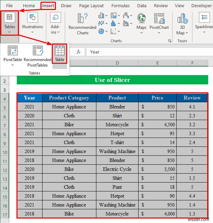Click the insert function fx icon

[79, 52]
